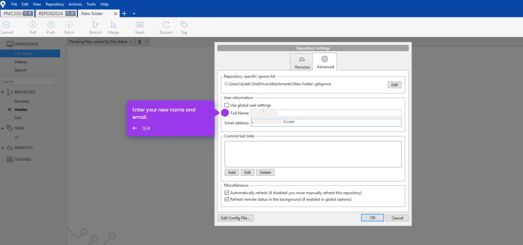Click Delete under Commit text links
Image resolution: width=523 pixels, height=245 pixels.
point(266,172)
